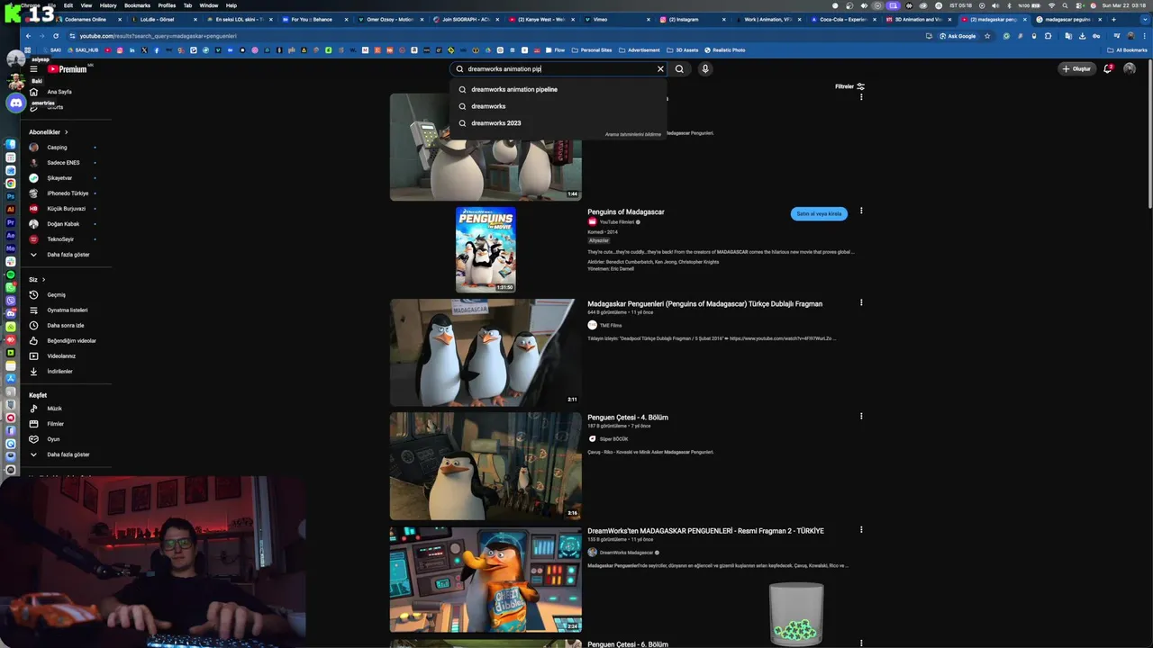Open the Filtreler filter options
Screen dimensions: 1153x648
point(849,86)
